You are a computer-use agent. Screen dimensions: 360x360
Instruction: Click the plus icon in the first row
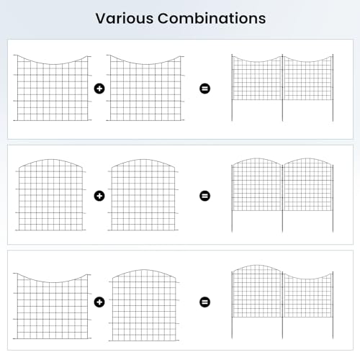pos(99,89)
